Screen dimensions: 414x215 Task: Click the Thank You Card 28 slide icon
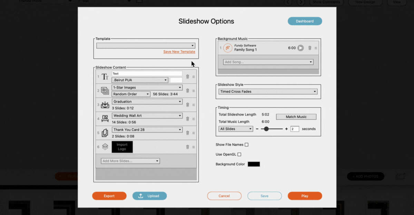pos(105,133)
